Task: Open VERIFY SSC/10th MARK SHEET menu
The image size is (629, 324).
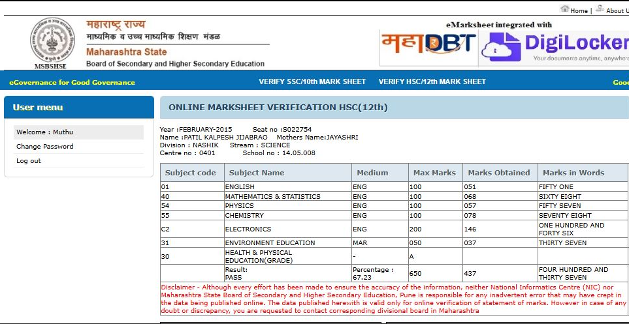Action: click(312, 81)
